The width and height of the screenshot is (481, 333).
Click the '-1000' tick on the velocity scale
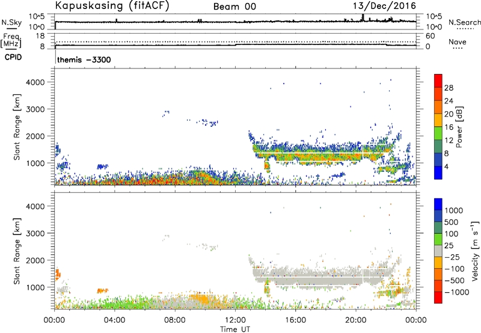(x=456, y=292)
